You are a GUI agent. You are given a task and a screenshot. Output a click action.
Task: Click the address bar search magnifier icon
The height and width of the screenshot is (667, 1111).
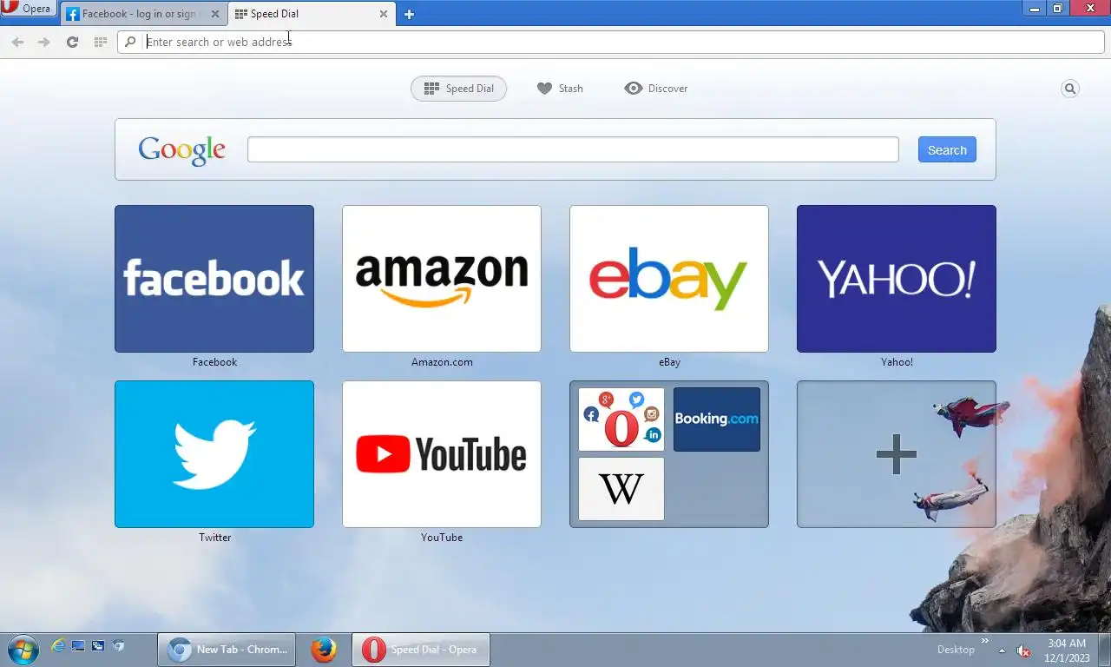130,42
